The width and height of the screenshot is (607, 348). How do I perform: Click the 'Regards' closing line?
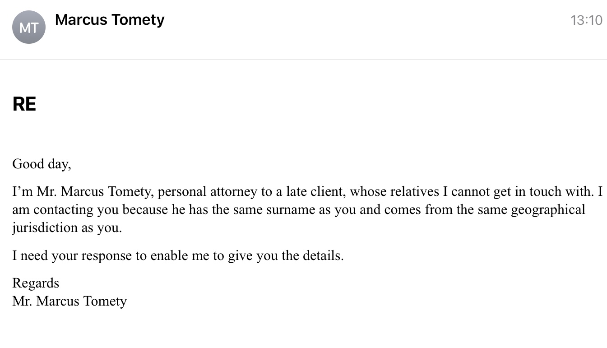tap(36, 283)
